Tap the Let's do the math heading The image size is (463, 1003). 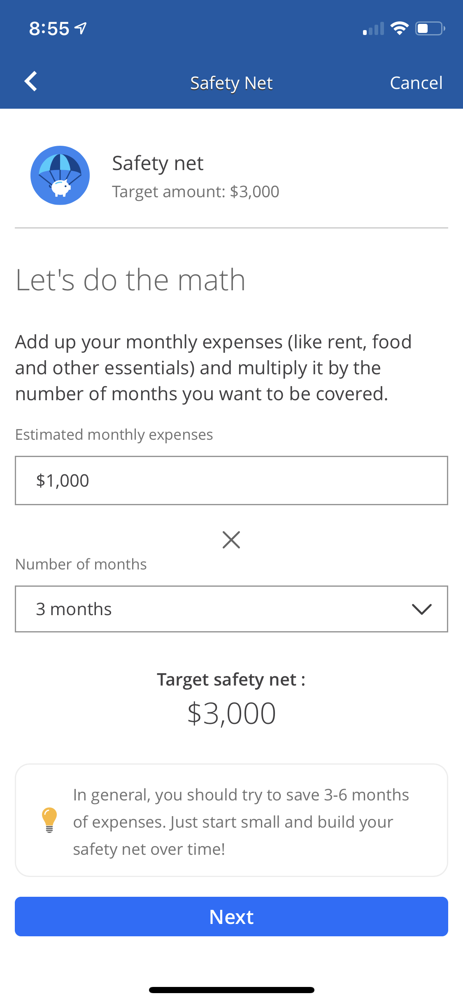coord(130,280)
